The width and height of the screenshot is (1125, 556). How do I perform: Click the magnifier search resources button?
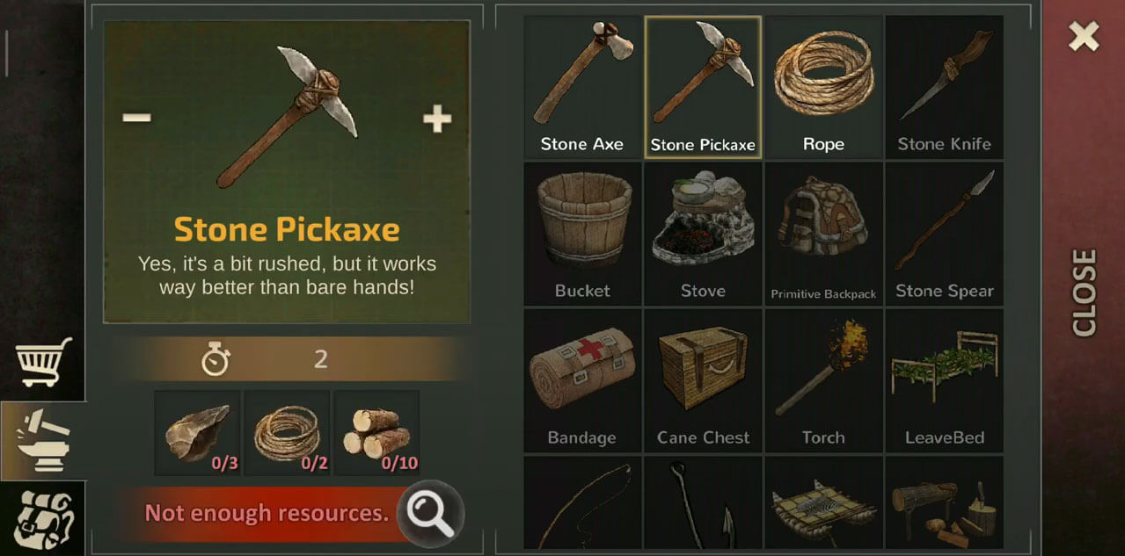(x=430, y=513)
